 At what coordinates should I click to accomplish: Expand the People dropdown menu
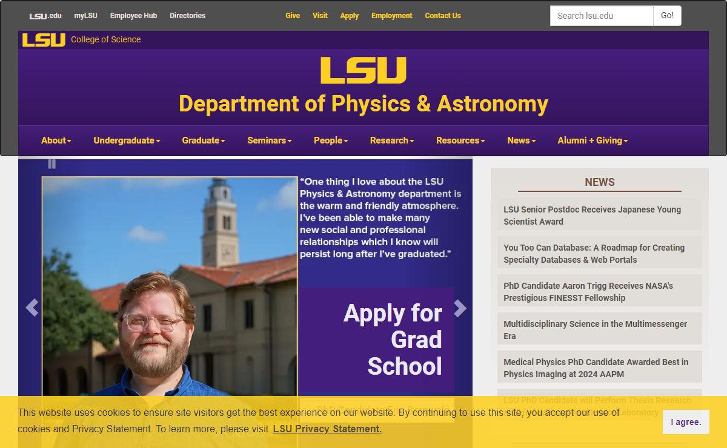coord(331,140)
